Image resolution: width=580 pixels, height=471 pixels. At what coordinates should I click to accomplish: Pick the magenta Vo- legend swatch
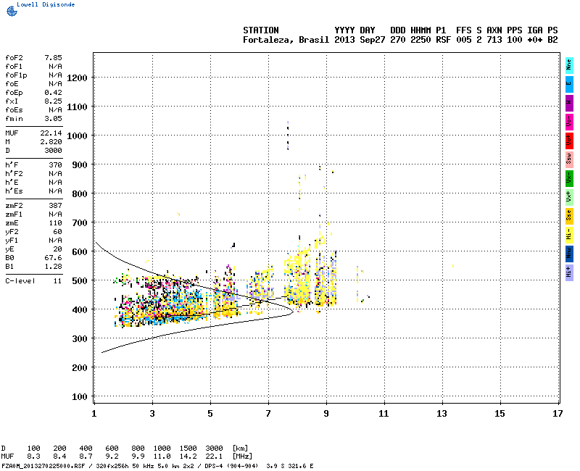[569, 121]
